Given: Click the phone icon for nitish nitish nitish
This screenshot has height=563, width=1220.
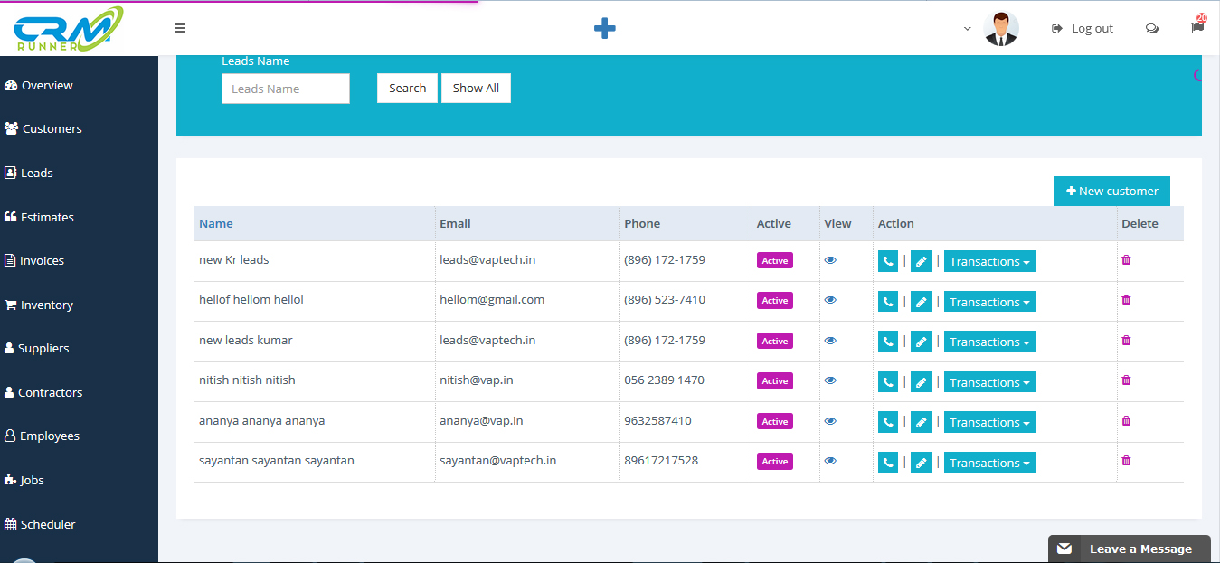Looking at the screenshot, I should point(887,381).
